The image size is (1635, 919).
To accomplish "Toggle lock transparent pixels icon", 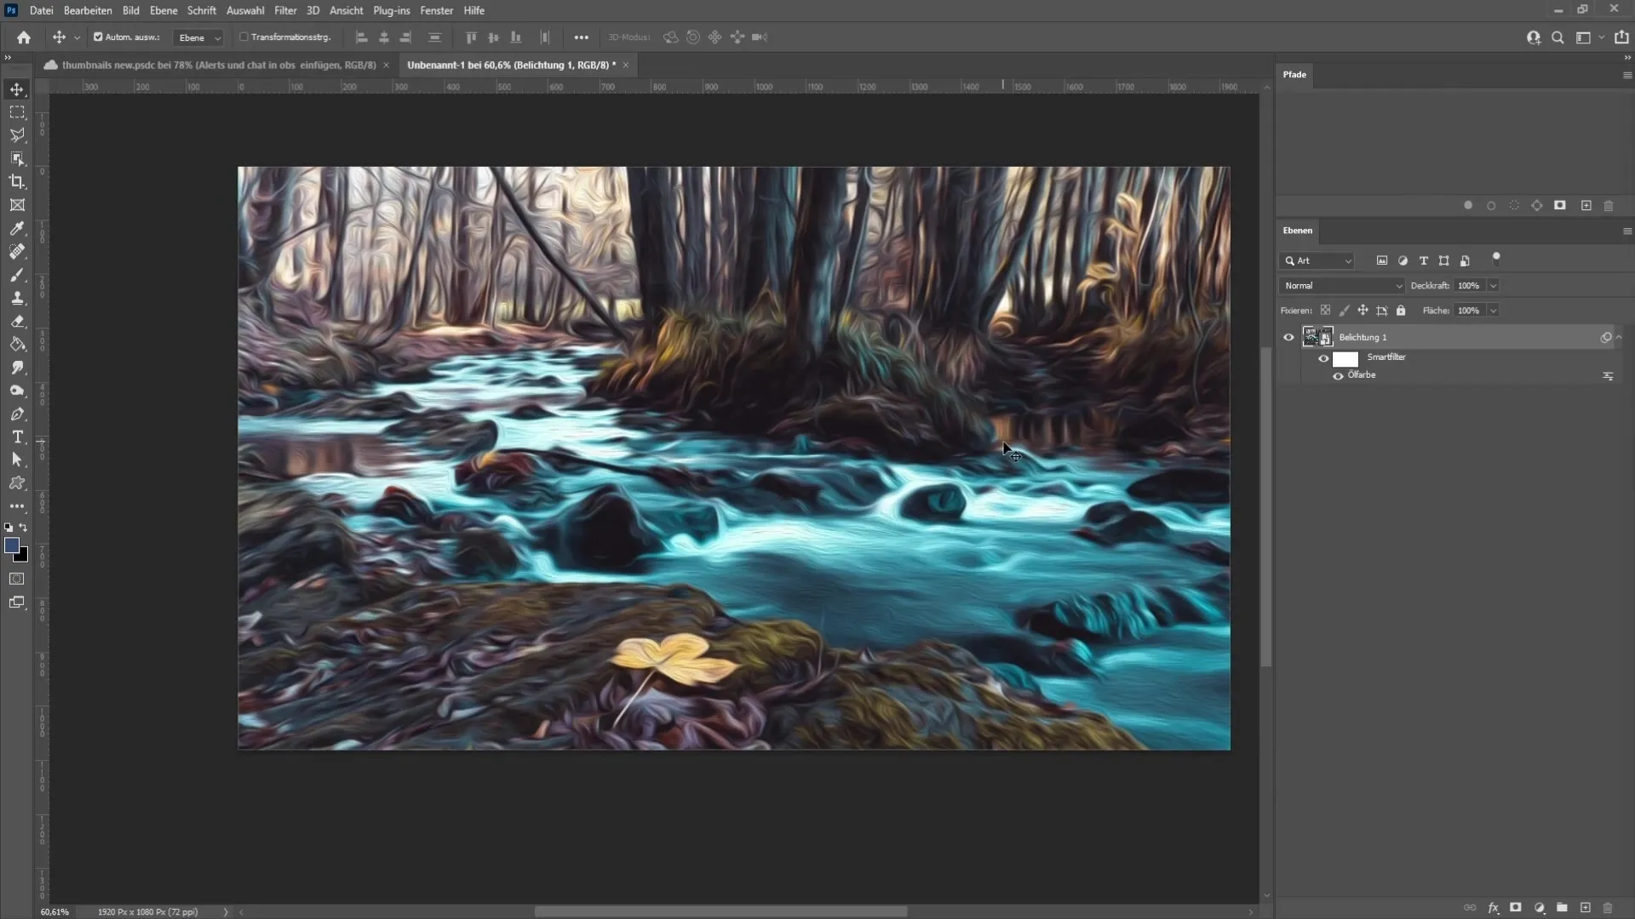I will pyautogui.click(x=1325, y=311).
